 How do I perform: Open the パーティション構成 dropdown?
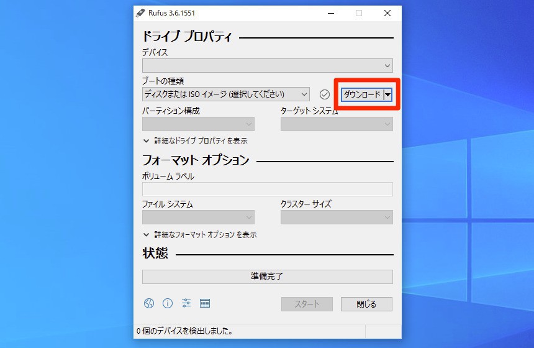[x=198, y=124]
